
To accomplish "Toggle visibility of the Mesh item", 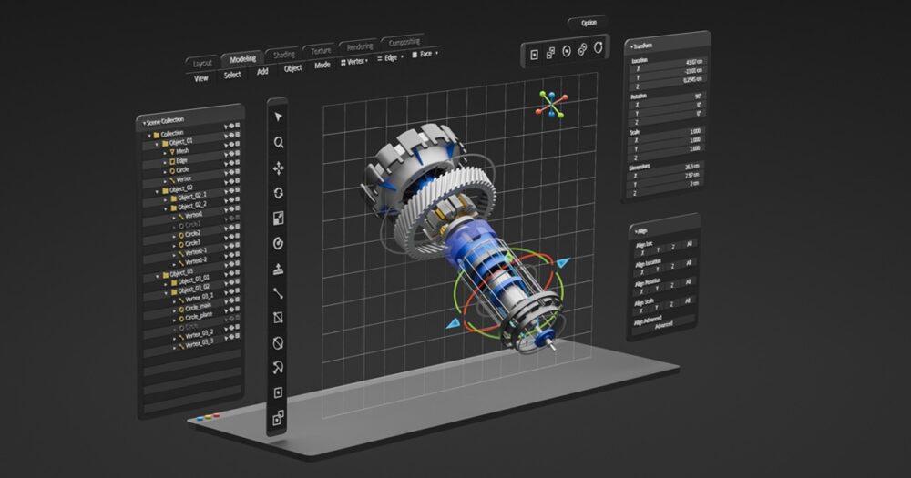I will coord(231,151).
